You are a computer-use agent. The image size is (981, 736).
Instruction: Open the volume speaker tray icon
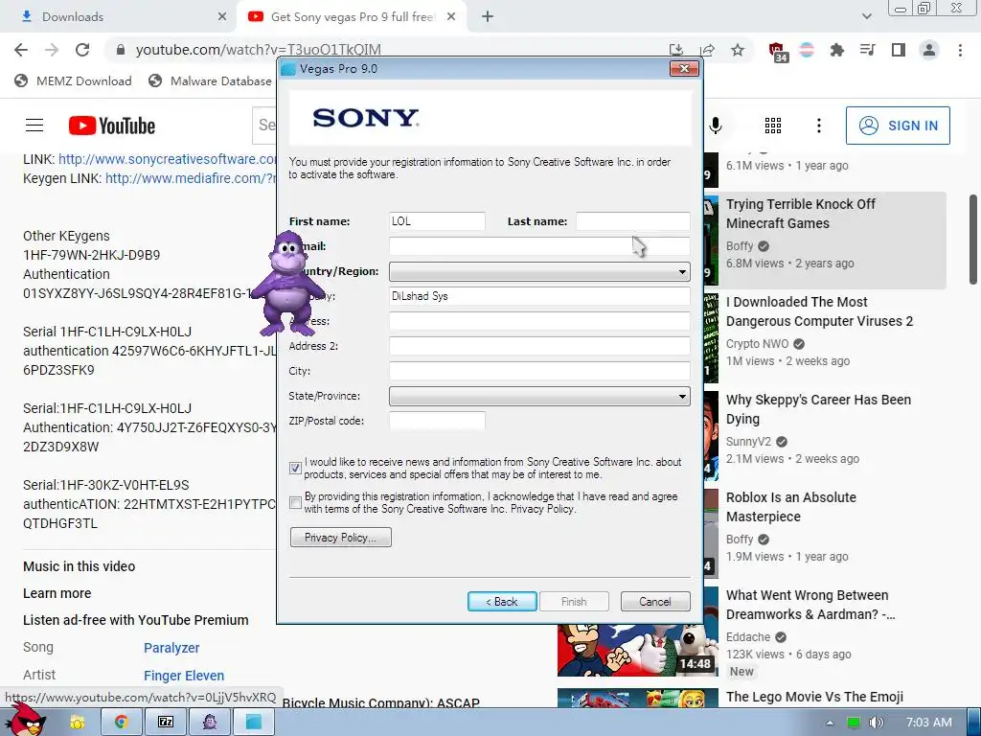[876, 723]
